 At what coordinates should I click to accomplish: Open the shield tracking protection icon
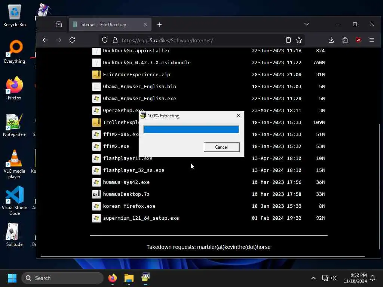click(x=105, y=40)
